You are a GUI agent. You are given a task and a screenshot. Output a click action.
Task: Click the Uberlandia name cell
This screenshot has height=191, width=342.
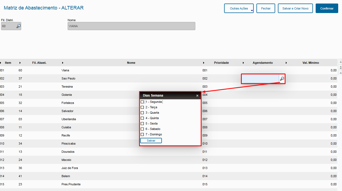[69, 119]
